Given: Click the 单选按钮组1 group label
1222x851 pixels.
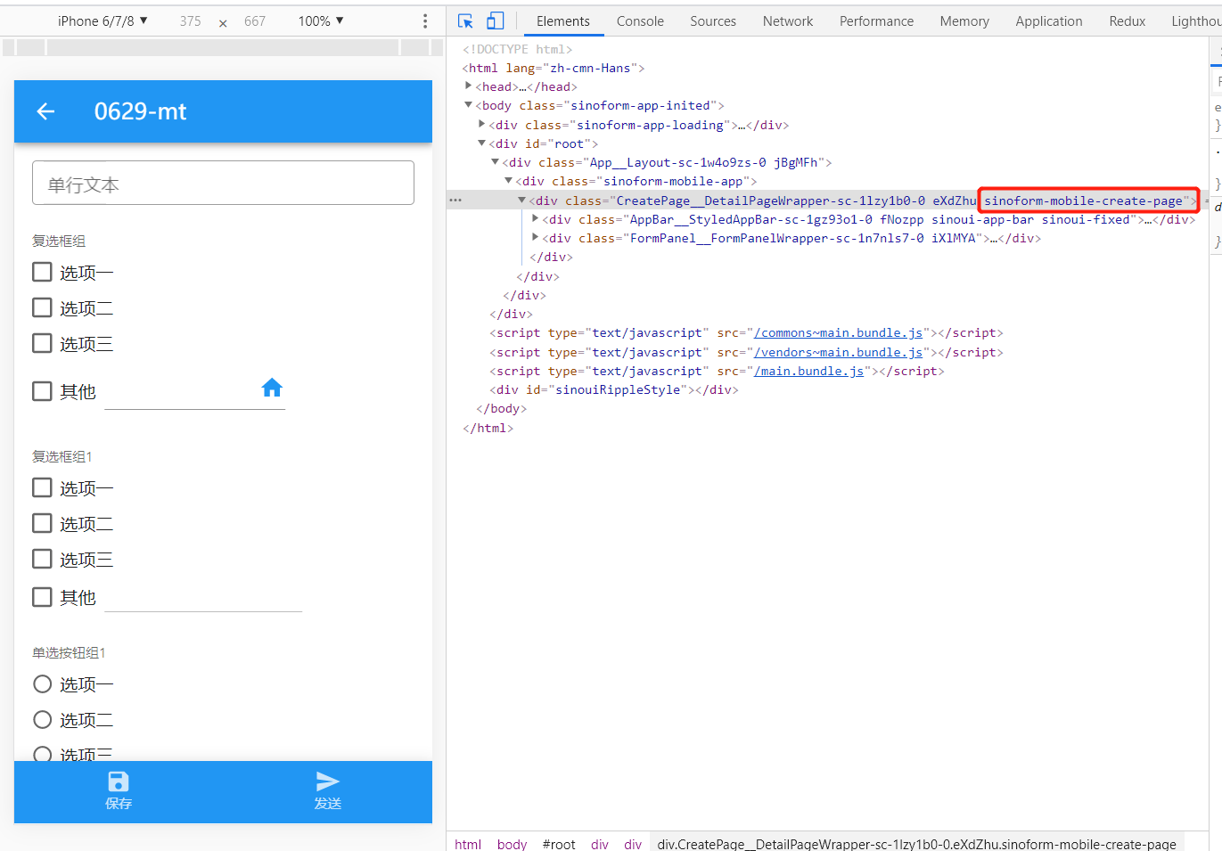Looking at the screenshot, I should click(x=69, y=653).
